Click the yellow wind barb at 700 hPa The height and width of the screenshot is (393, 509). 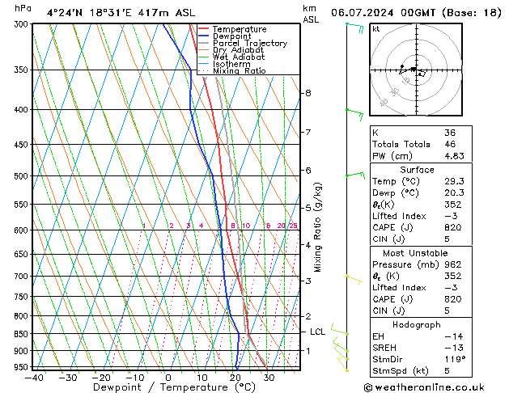click(353, 277)
